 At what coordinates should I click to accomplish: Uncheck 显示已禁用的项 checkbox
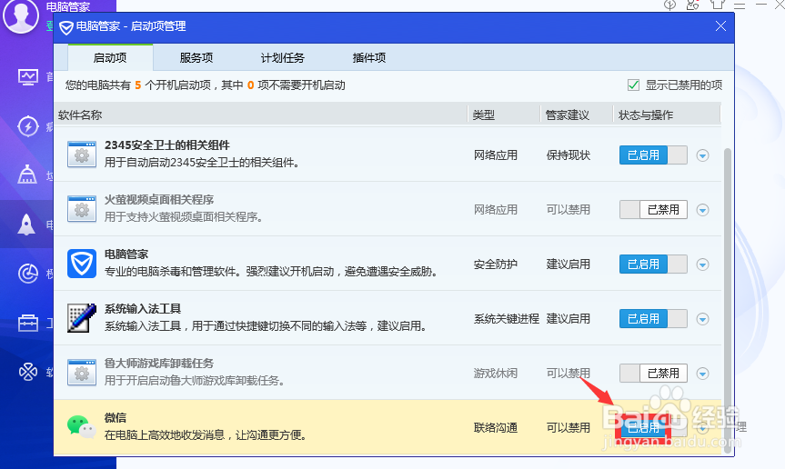click(x=633, y=85)
